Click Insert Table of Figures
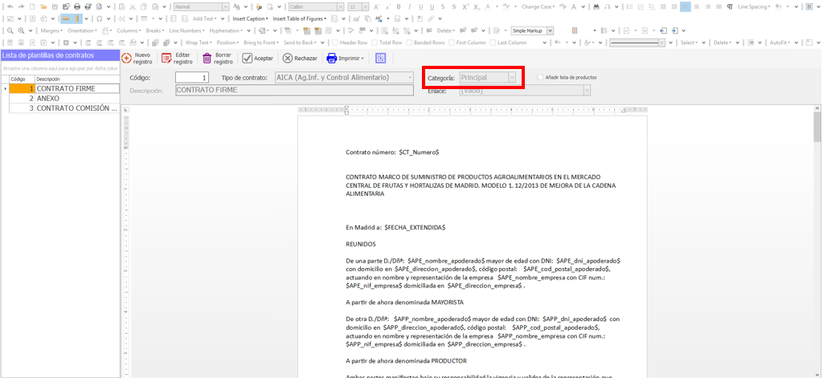 pos(300,18)
